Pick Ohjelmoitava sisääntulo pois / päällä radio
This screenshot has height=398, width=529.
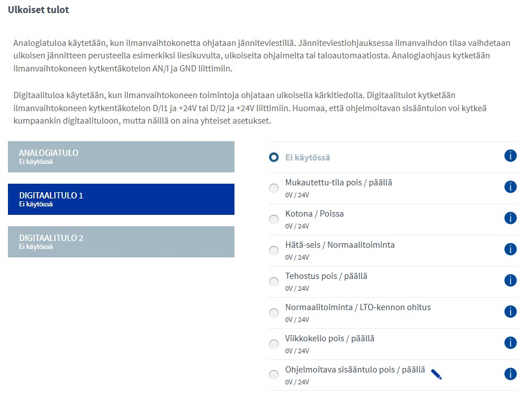point(274,375)
